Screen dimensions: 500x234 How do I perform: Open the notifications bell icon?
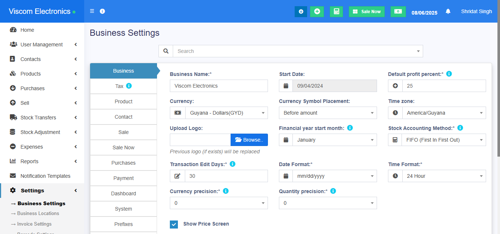point(448,12)
